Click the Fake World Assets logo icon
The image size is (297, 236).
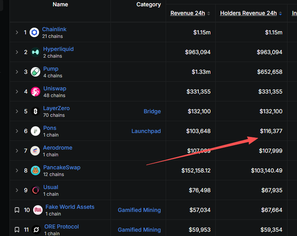[38, 210]
